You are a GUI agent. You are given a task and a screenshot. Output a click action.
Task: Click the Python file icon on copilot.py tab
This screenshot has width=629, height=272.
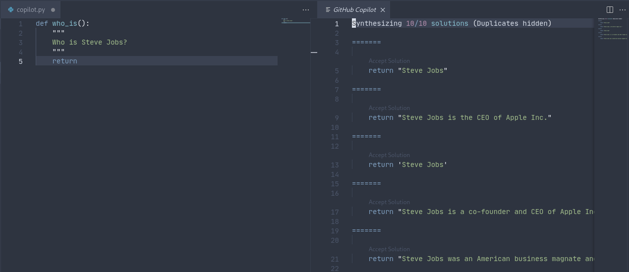(x=10, y=9)
